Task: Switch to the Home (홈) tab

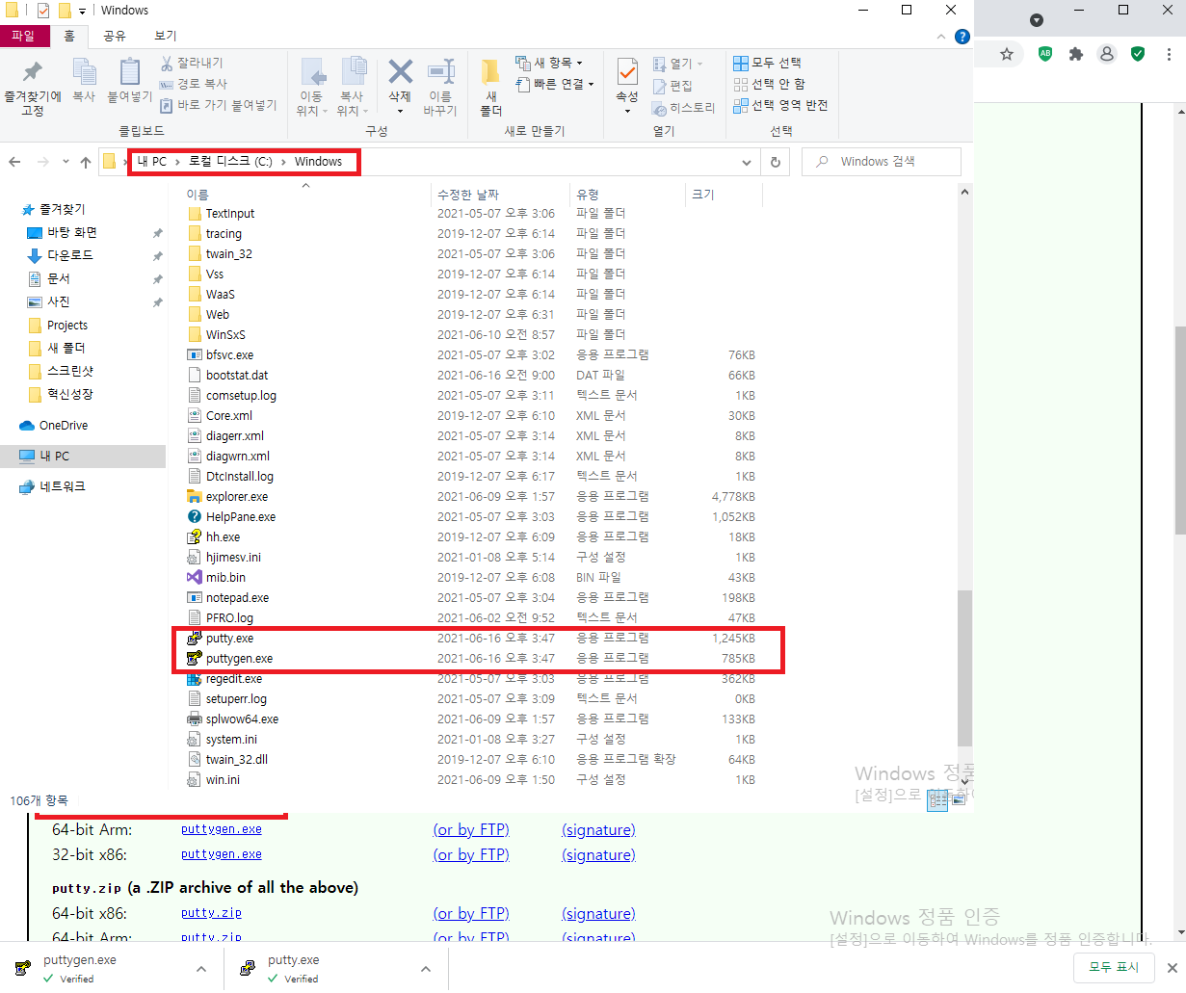Action: (x=69, y=36)
